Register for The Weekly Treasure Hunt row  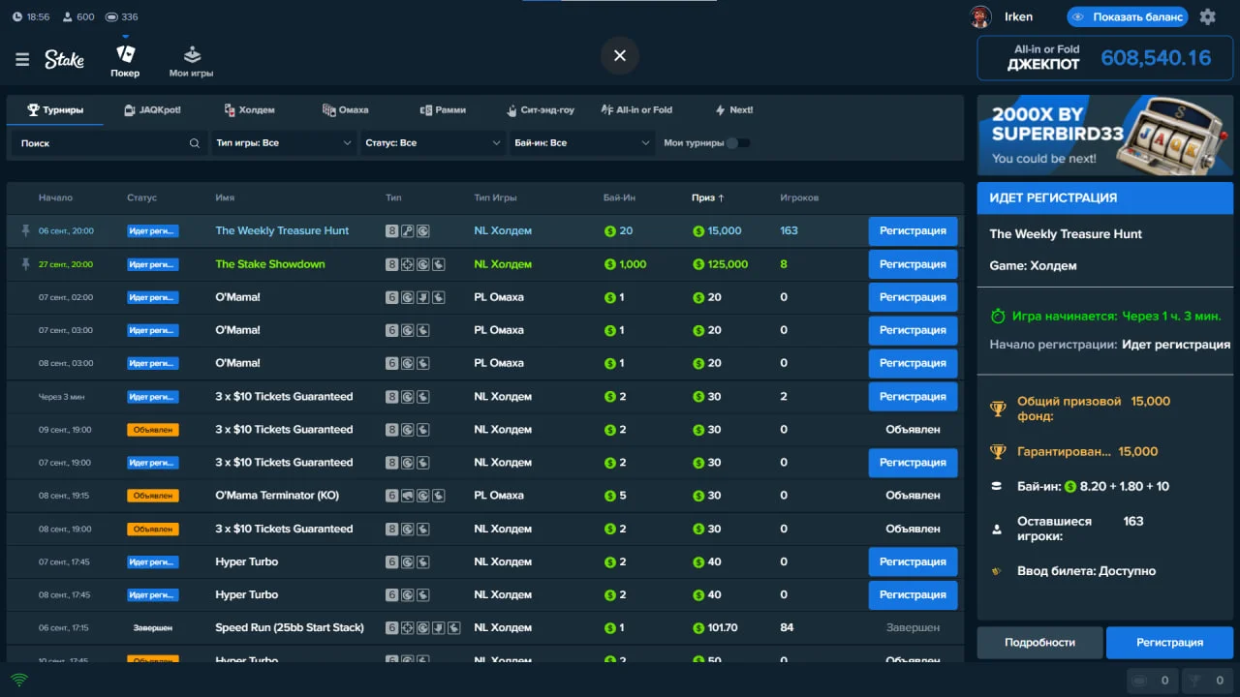pyautogui.click(x=913, y=231)
